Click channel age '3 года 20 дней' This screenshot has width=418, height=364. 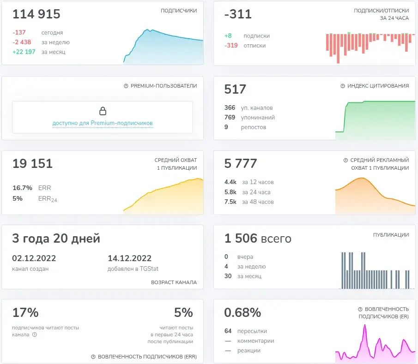(56, 239)
